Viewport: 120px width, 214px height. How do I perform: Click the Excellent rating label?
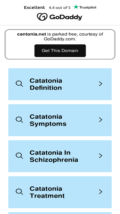[35, 7]
